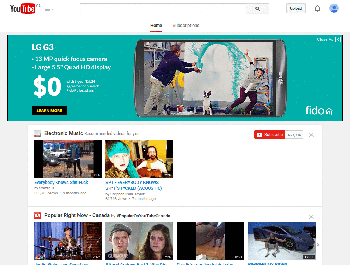
Task: Focus the YouTube search input field
Action: pos(163,9)
